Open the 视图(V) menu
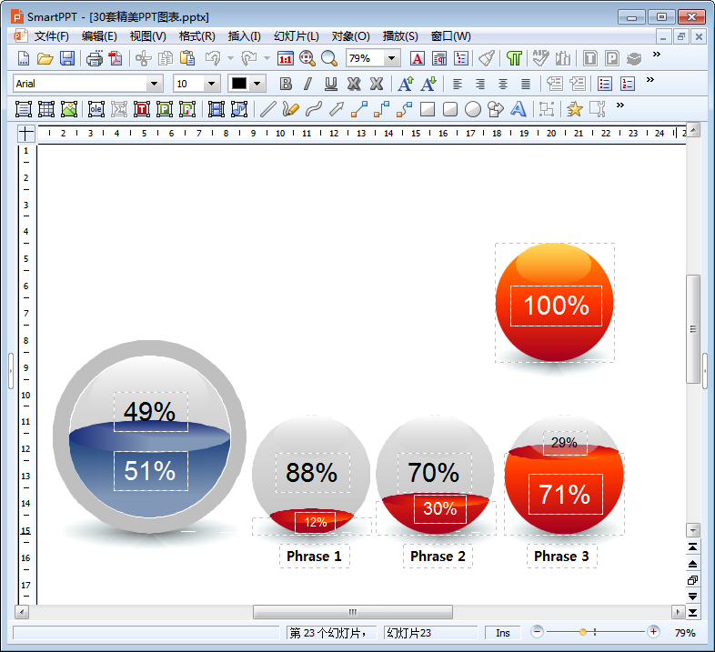715x652 pixels. 147,36
